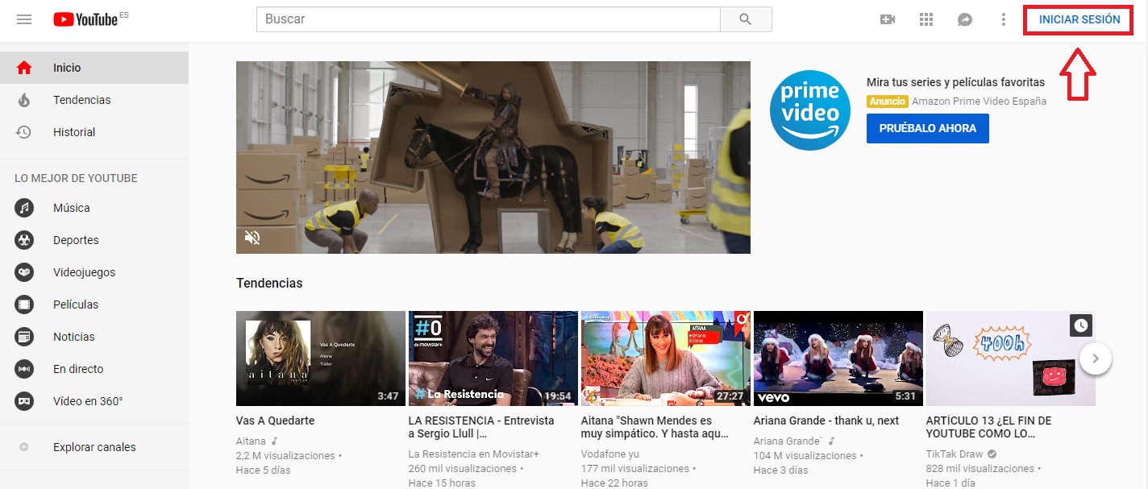Click the PRUÉBALO AHORA button

pyautogui.click(x=928, y=128)
